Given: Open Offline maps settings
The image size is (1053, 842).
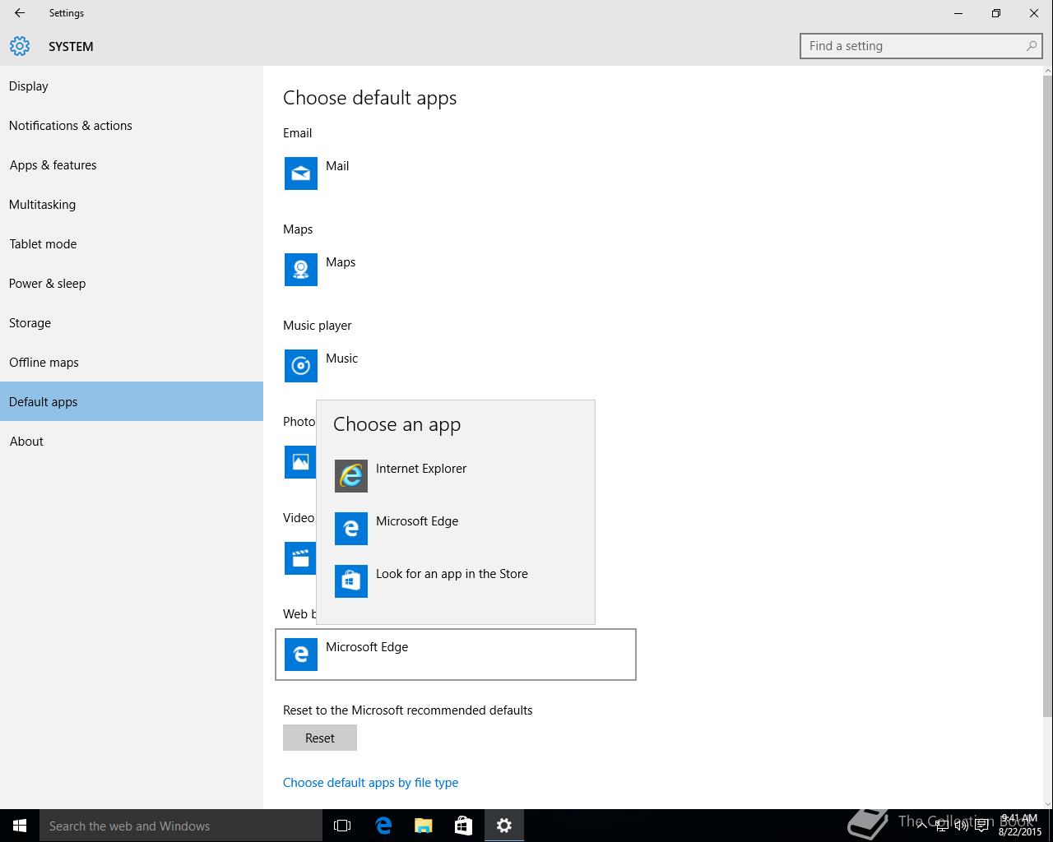Looking at the screenshot, I should click(132, 362).
